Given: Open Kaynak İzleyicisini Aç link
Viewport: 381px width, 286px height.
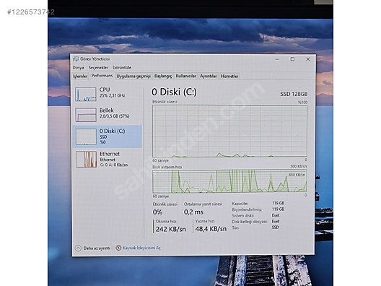Looking at the screenshot, I should 141,248.
